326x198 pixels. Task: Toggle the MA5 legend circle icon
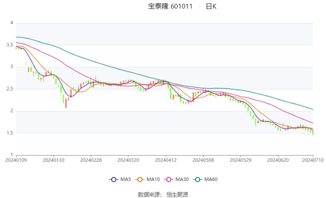click(x=113, y=180)
